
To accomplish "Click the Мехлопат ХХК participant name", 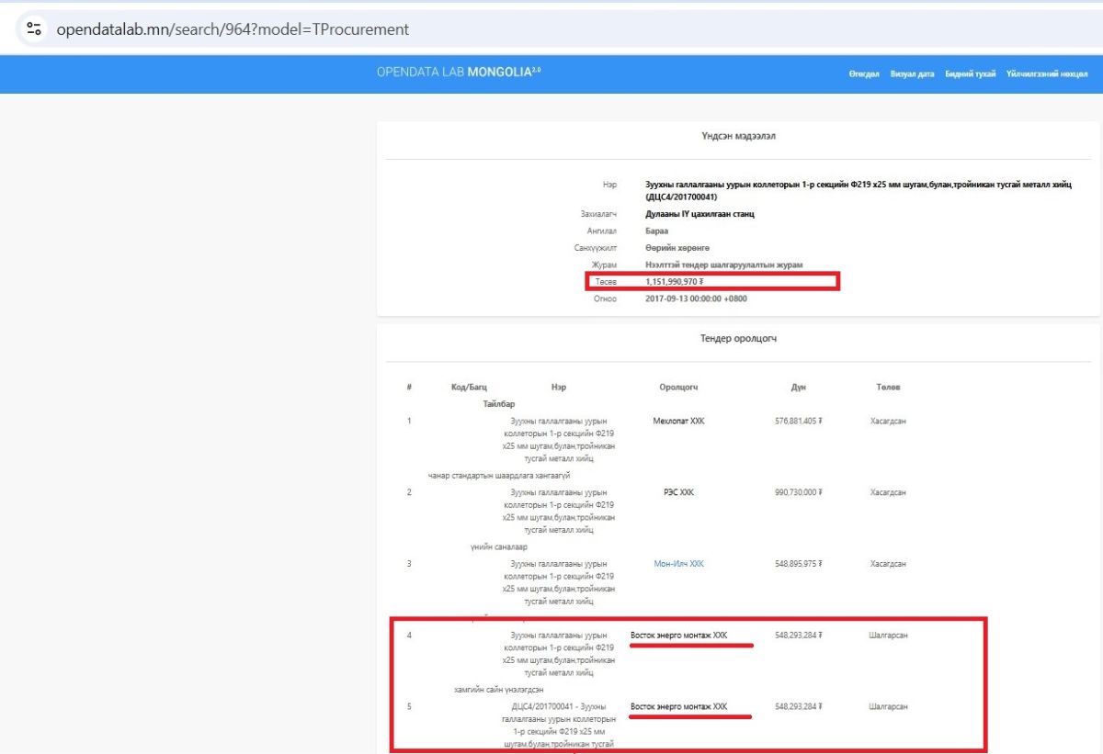I will 678,422.
